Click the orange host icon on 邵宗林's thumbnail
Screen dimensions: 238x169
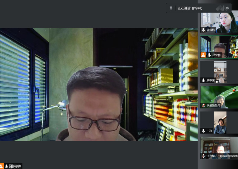203,55
